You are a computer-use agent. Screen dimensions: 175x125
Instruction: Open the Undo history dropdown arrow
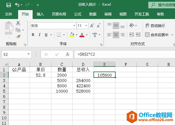(x=22, y=5)
